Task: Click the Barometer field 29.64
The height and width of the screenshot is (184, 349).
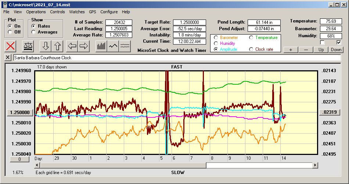Action: (331, 29)
